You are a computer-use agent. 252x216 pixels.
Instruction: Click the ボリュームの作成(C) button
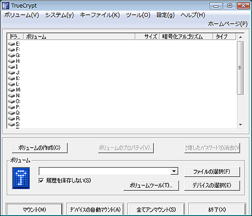pos(40,148)
